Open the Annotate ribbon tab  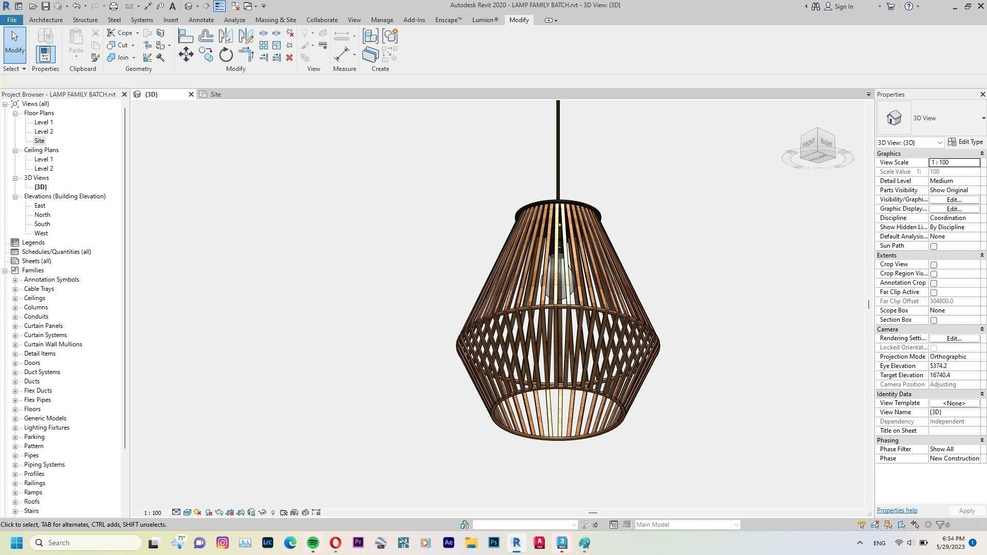201,20
